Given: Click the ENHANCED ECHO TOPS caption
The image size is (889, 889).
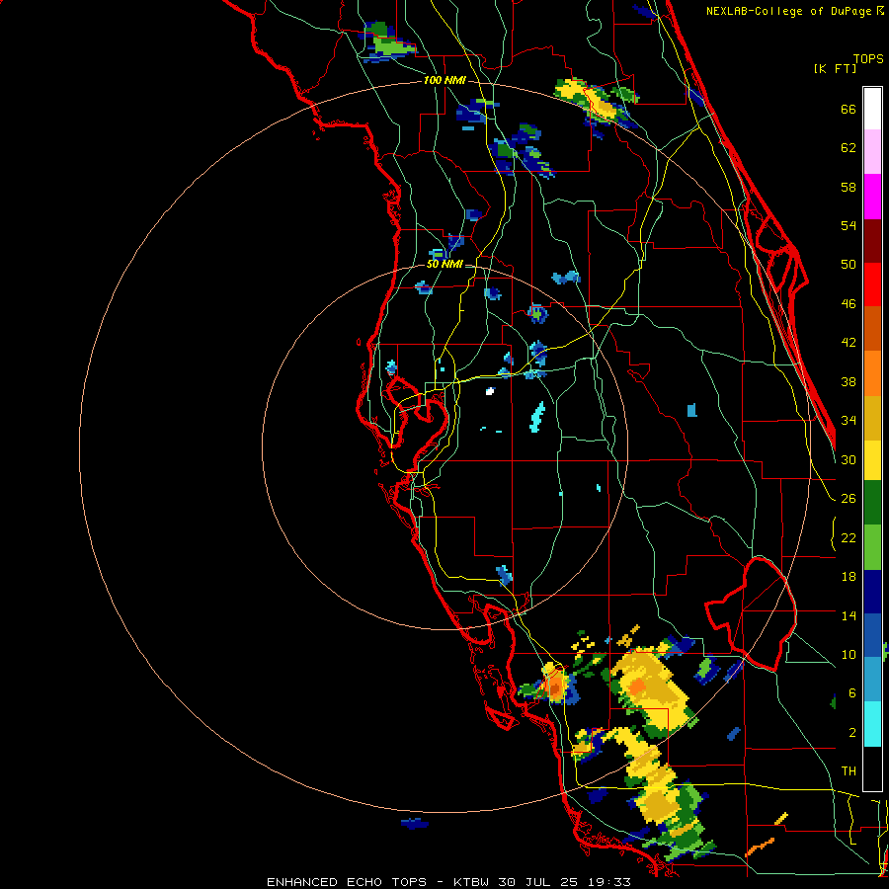Looking at the screenshot, I should tap(347, 882).
